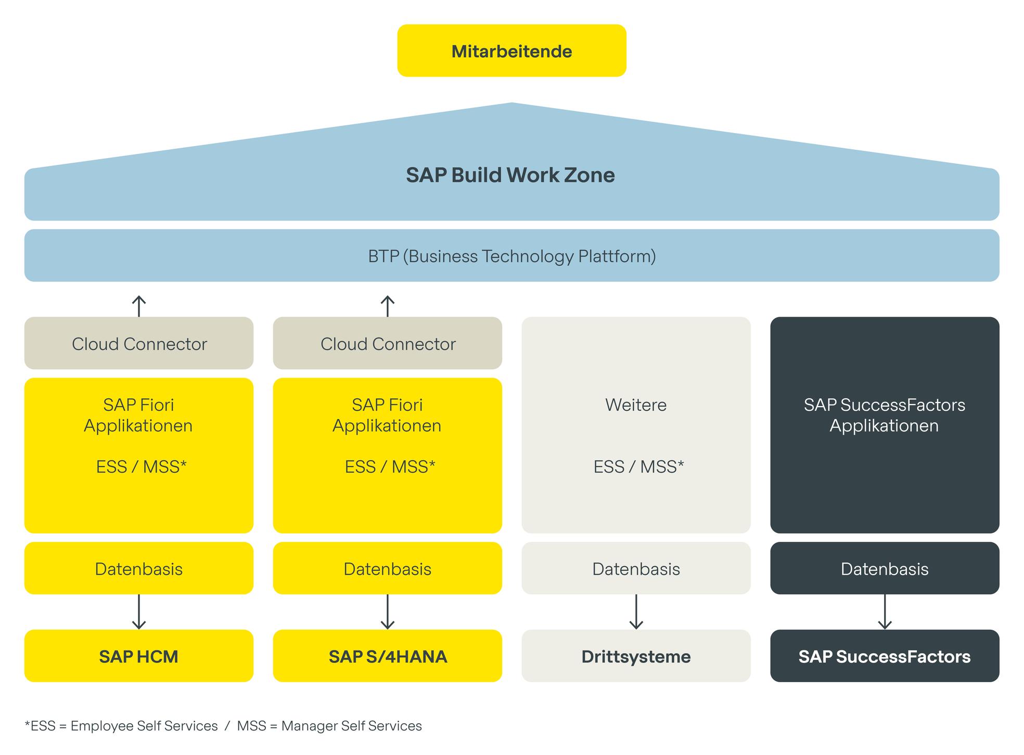The width and height of the screenshot is (1024, 755).
Task: Click the Cloud Connector box above S/4HANA column
Action: point(388,343)
